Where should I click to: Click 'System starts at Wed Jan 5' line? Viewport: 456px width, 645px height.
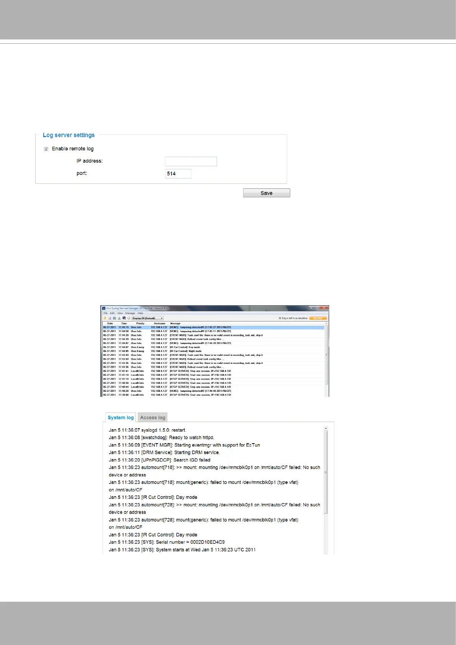(182, 550)
